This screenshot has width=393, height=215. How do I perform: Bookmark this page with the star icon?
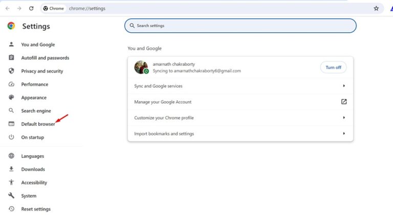[x=376, y=8]
